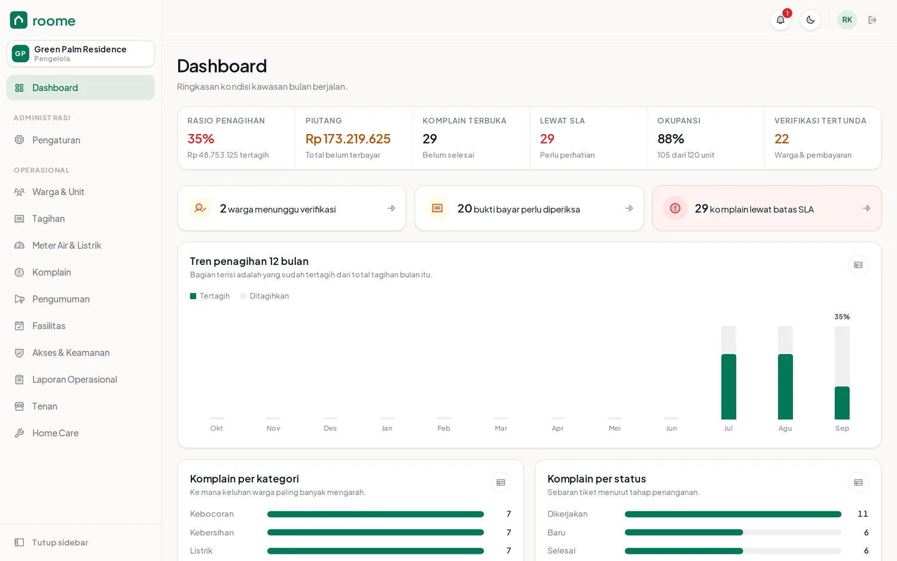Open Pengaturan settings page
The height and width of the screenshot is (561, 897).
(x=81, y=140)
